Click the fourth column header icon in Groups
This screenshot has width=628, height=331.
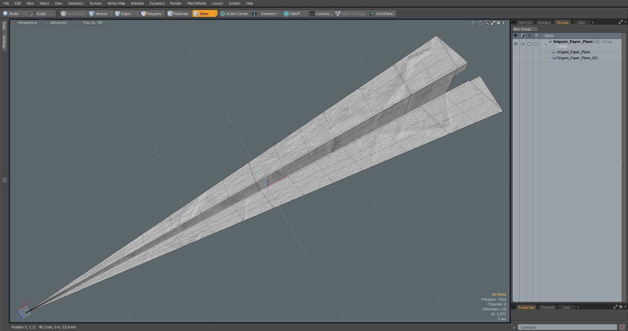click(536, 35)
